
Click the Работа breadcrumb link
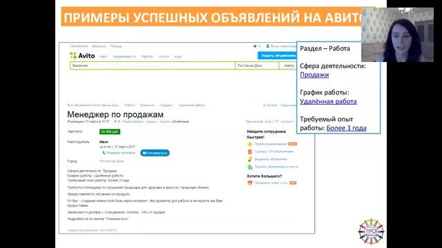(x=130, y=105)
